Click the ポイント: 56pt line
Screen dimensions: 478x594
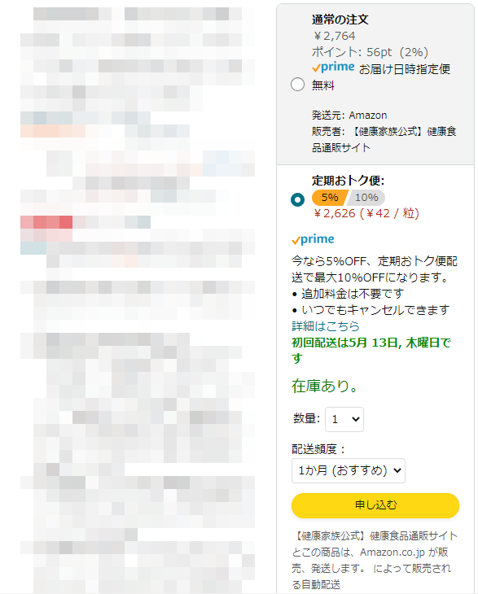(x=370, y=52)
